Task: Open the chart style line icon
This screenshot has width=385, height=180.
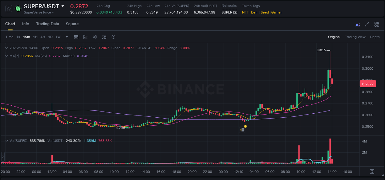Action: pos(85,37)
